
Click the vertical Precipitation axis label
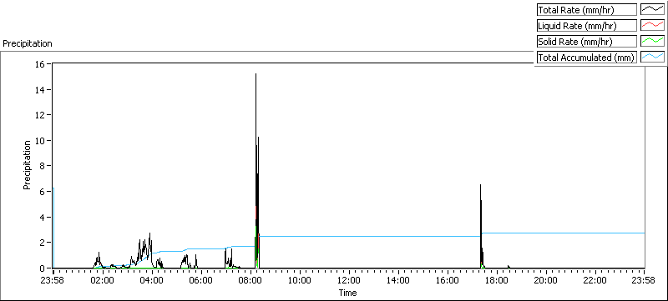coord(27,165)
